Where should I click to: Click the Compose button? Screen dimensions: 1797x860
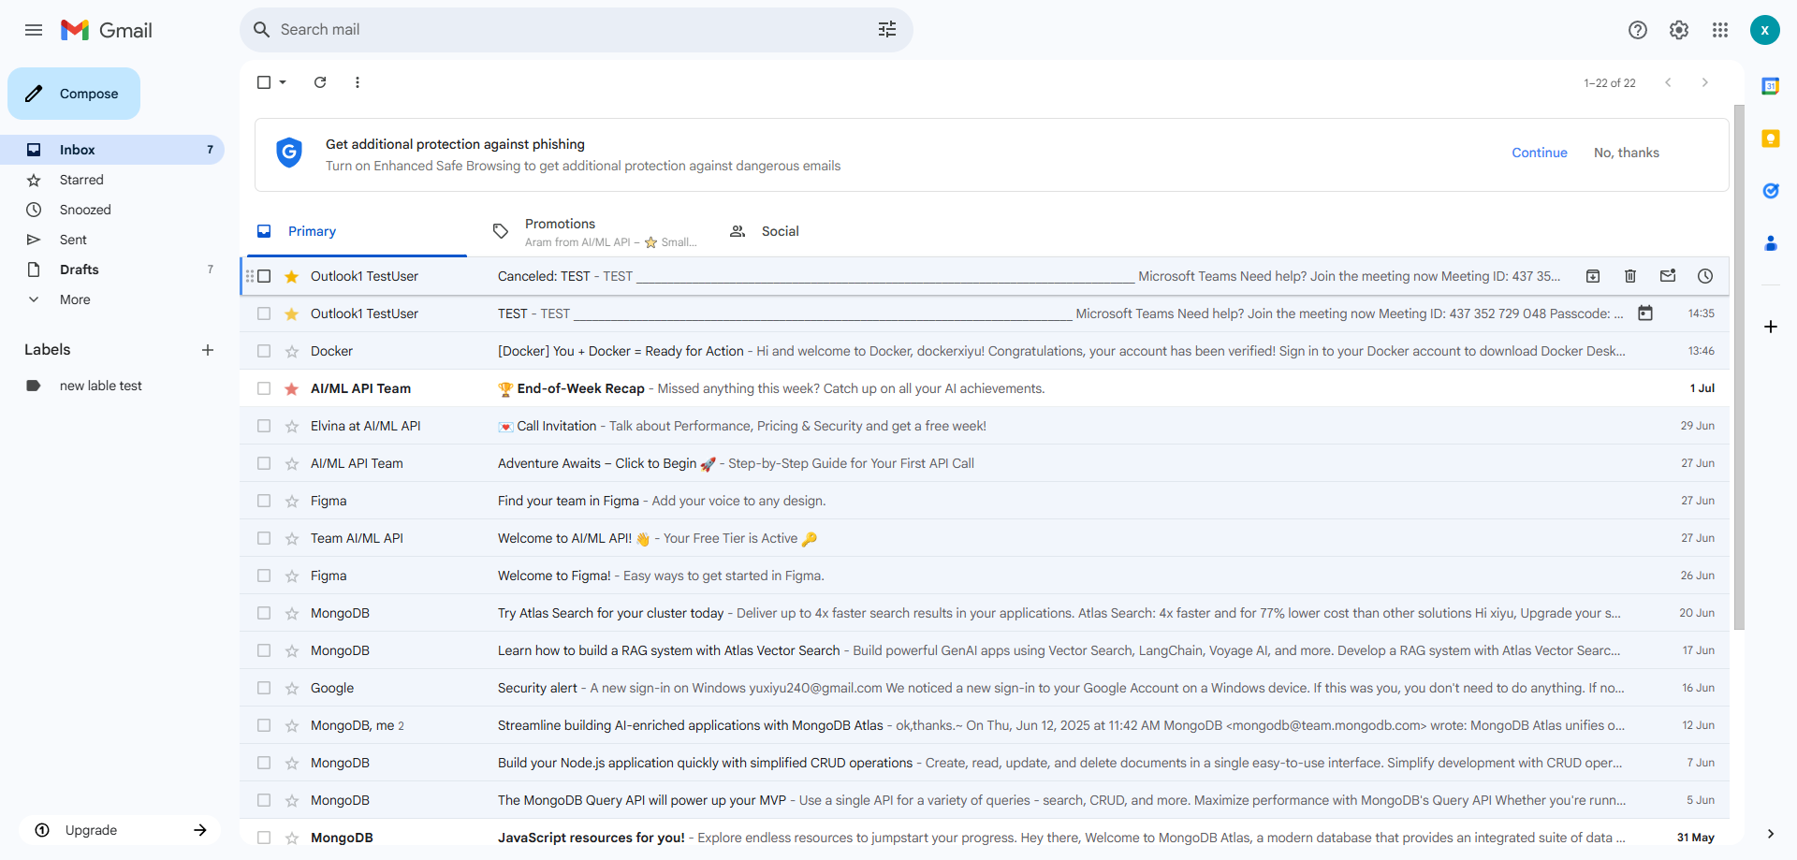(x=74, y=94)
